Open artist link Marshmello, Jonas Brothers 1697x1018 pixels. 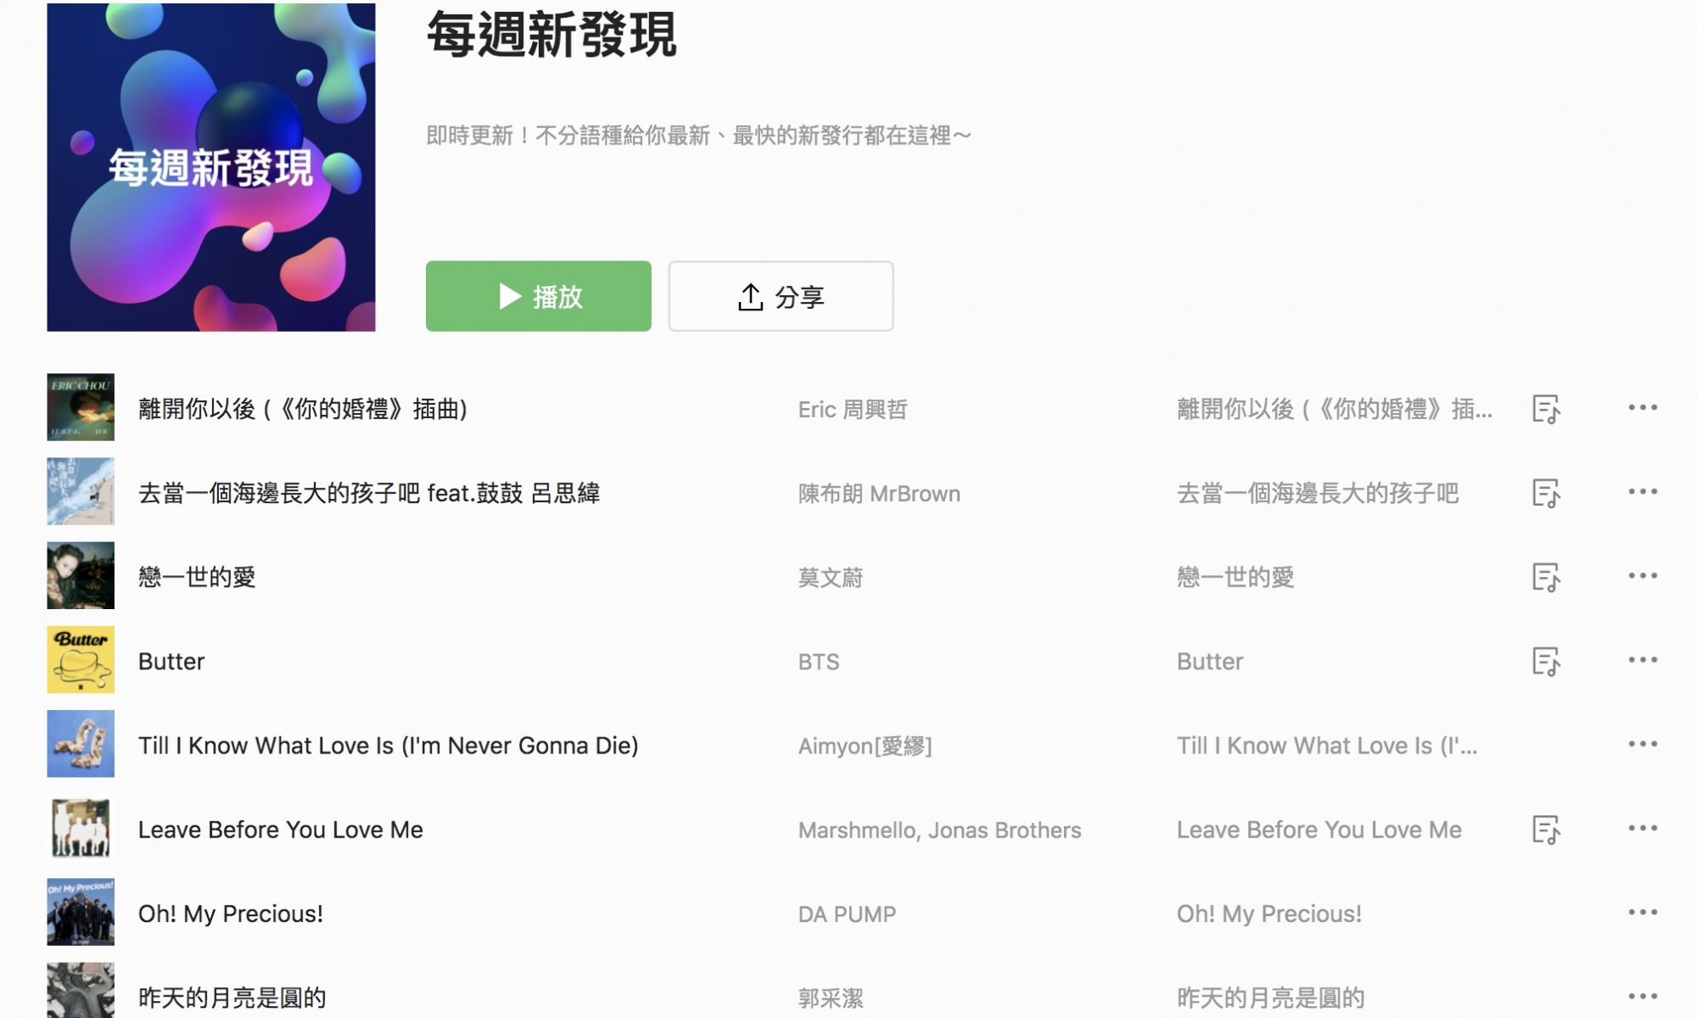click(939, 830)
